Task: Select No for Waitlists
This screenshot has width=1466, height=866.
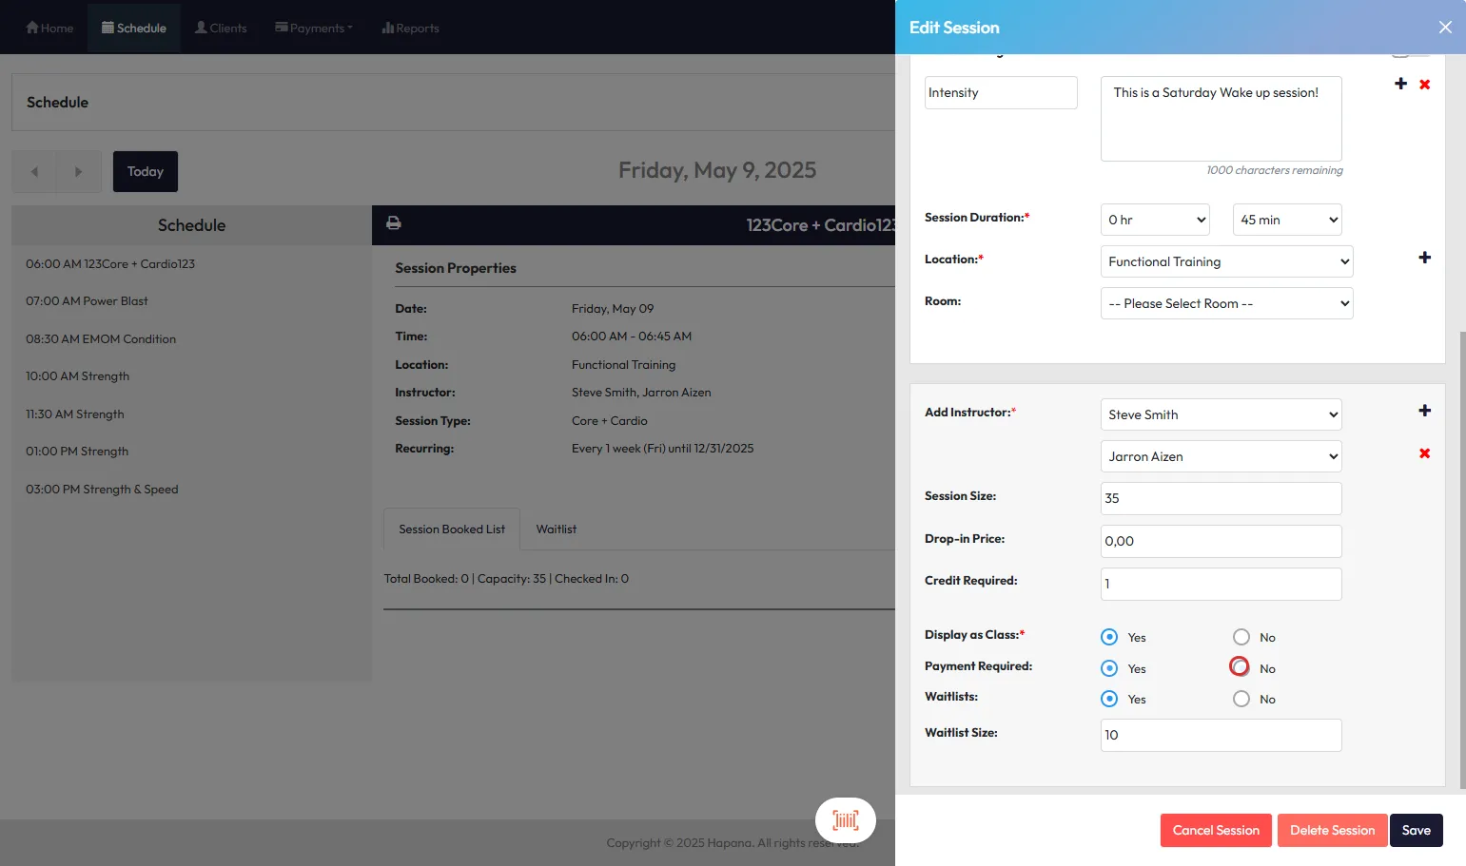Action: click(x=1241, y=699)
